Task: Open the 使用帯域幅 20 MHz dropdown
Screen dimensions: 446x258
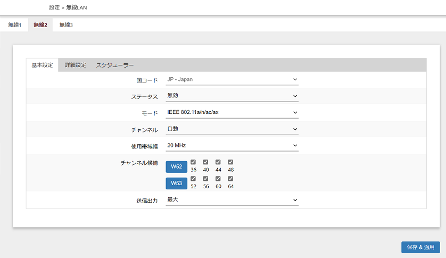Action: tap(232, 145)
